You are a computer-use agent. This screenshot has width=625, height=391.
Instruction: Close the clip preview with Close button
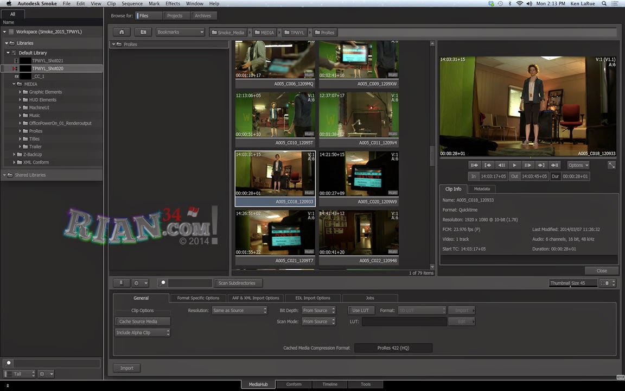(602, 270)
